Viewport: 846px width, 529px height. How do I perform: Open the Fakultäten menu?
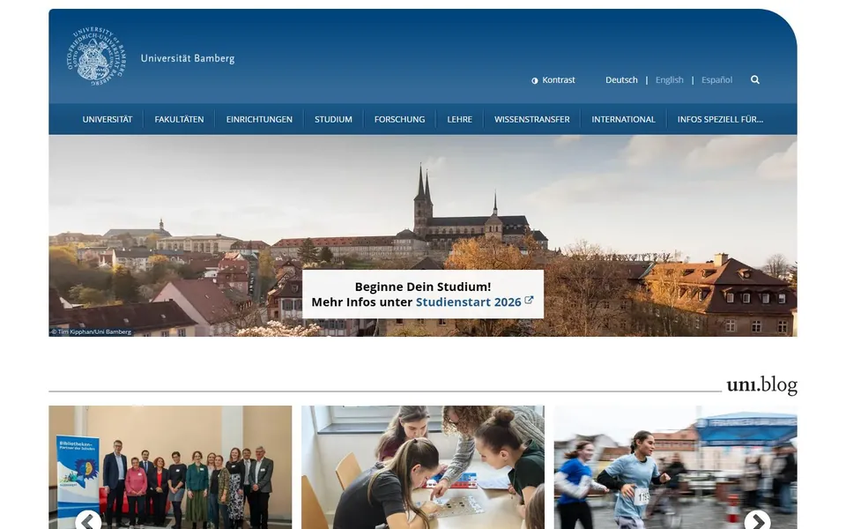pos(179,119)
